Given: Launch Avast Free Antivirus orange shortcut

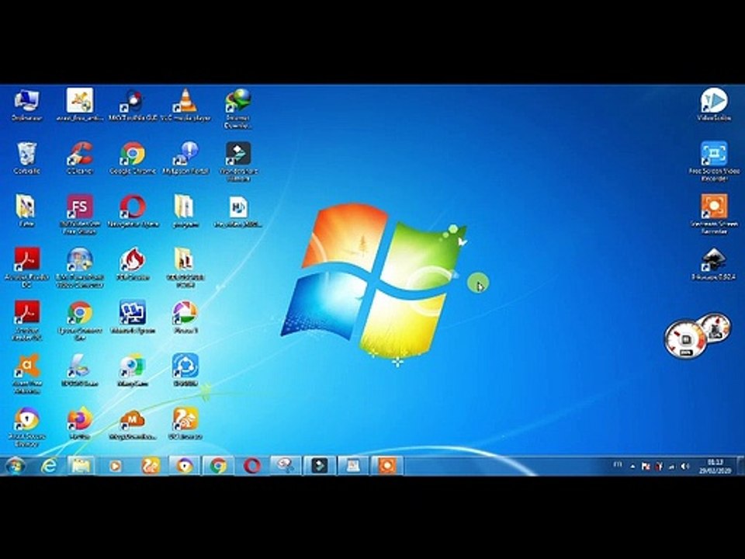Looking at the screenshot, I should (26, 374).
